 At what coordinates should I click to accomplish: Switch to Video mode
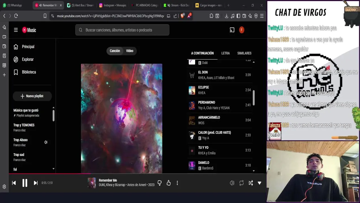pos(130,51)
